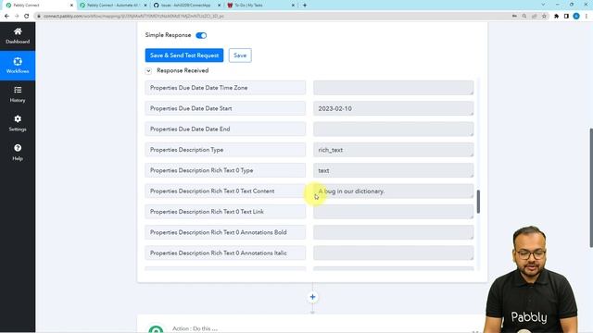Click the browser address bar URL
Viewport: 593px width, 333px height.
click(x=133, y=16)
